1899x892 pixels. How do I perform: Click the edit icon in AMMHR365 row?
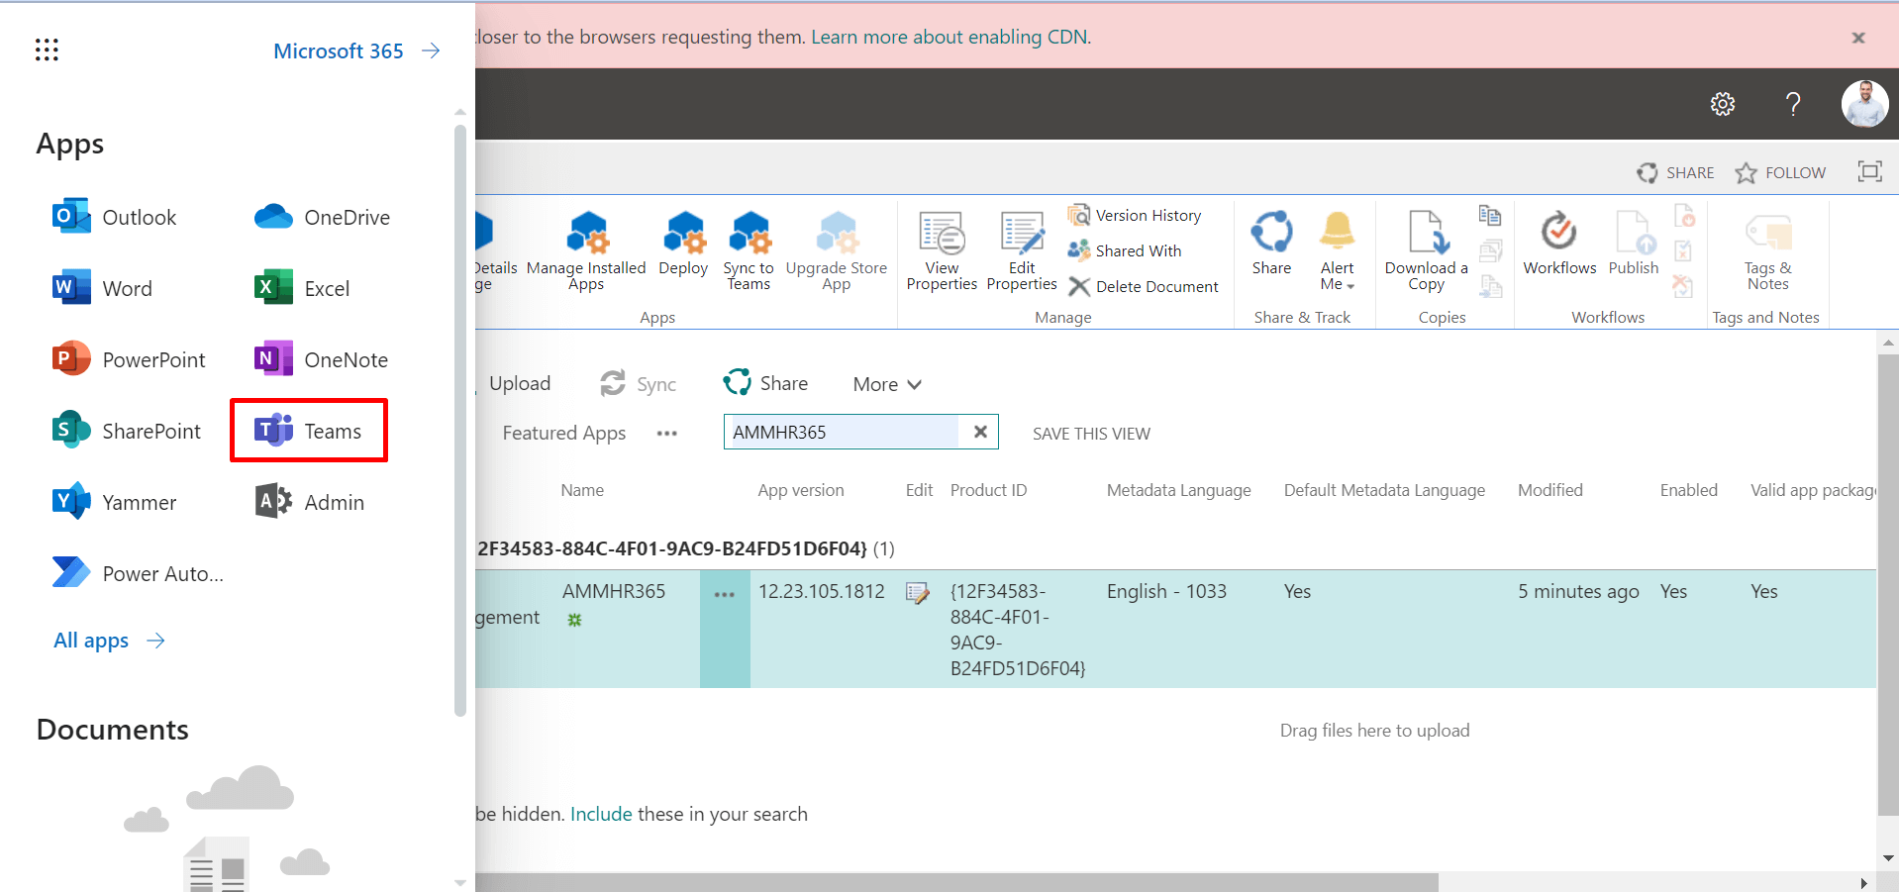click(918, 593)
